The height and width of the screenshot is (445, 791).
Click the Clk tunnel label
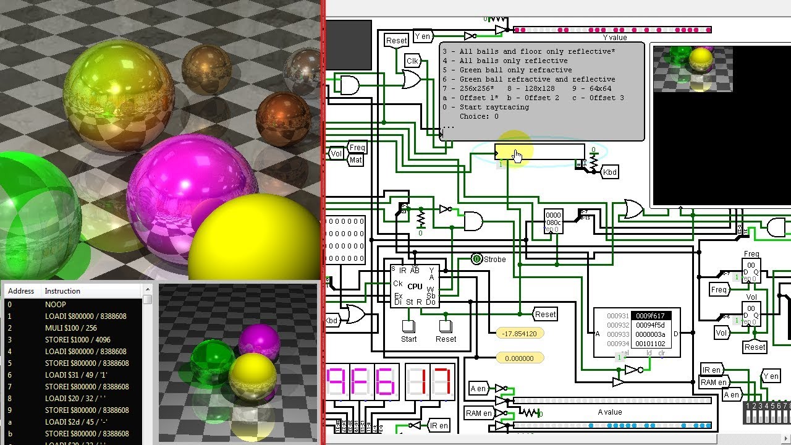coord(413,61)
